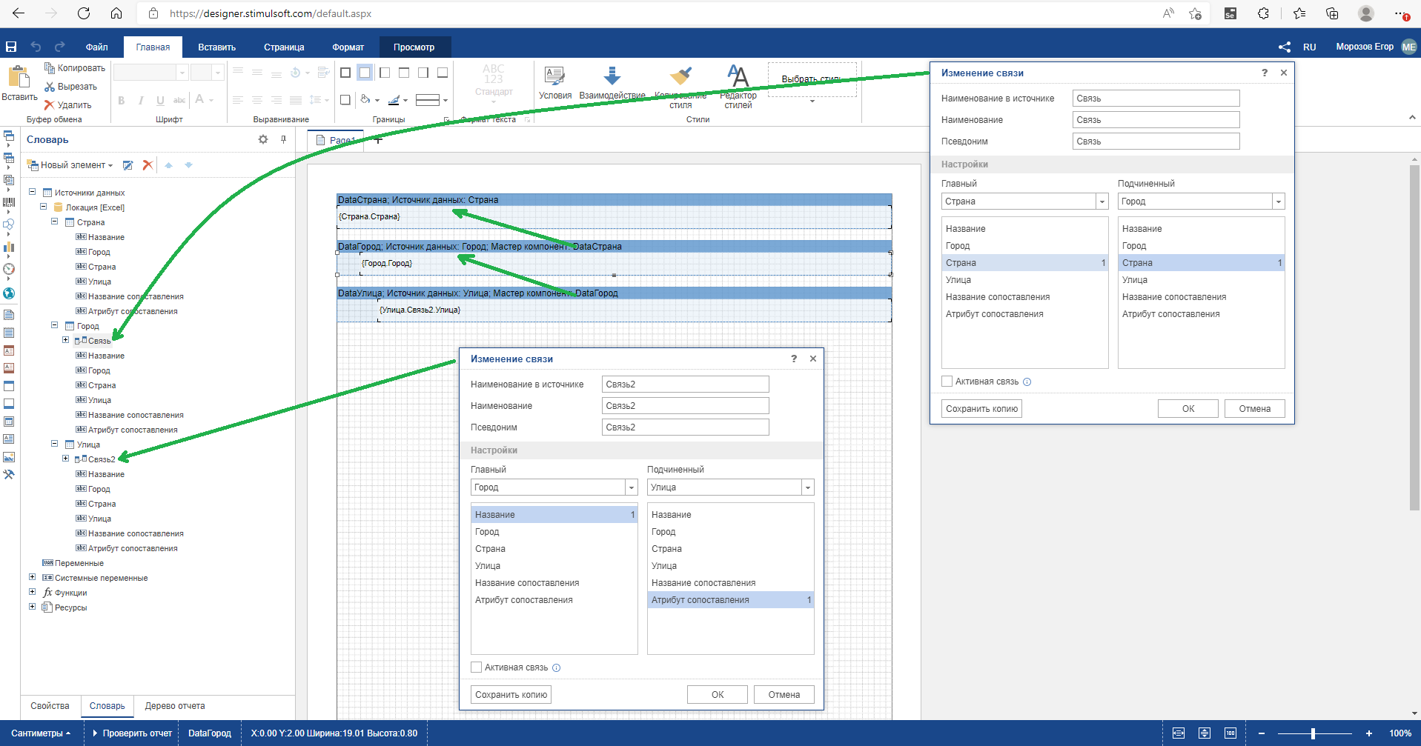Click the zoom in plus button

point(1369,733)
